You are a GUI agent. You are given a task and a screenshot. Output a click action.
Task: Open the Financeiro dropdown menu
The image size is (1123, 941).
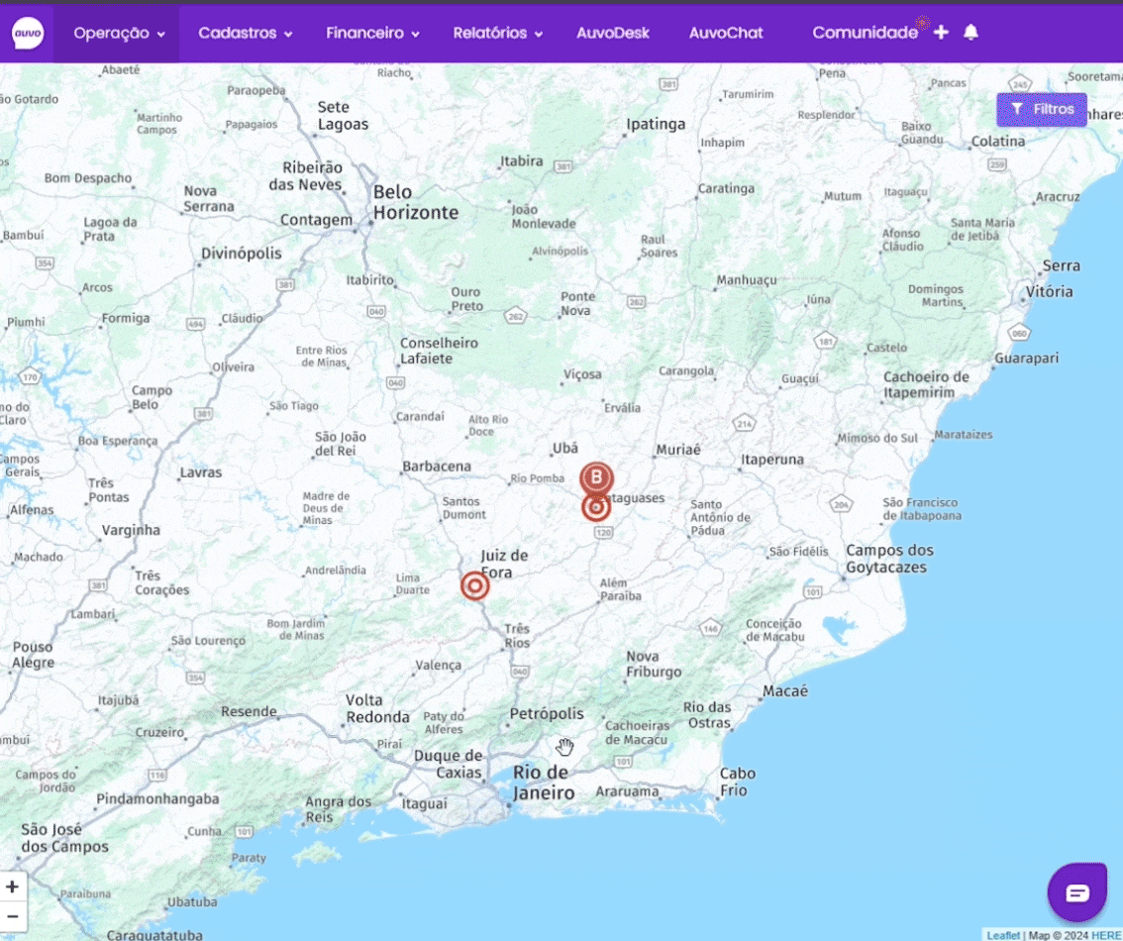coord(372,33)
